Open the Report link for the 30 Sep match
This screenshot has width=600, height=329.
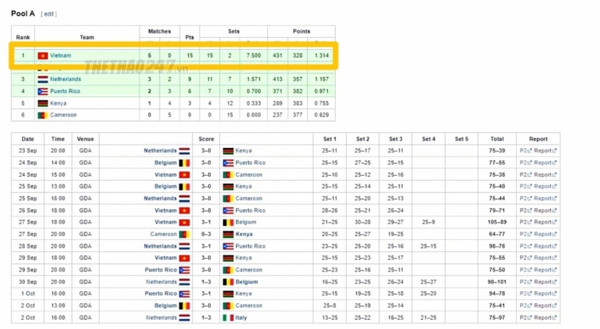pyautogui.click(x=545, y=282)
